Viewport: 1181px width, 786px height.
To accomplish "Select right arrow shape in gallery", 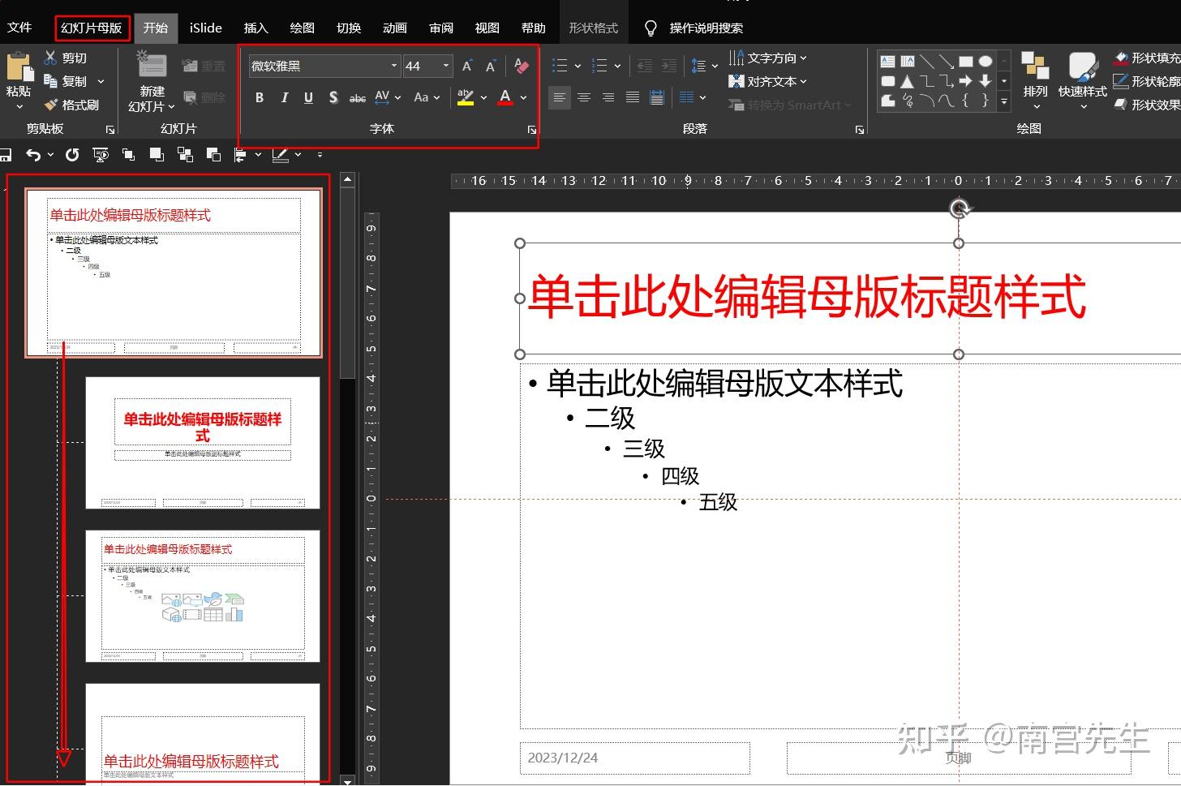I will (966, 81).
